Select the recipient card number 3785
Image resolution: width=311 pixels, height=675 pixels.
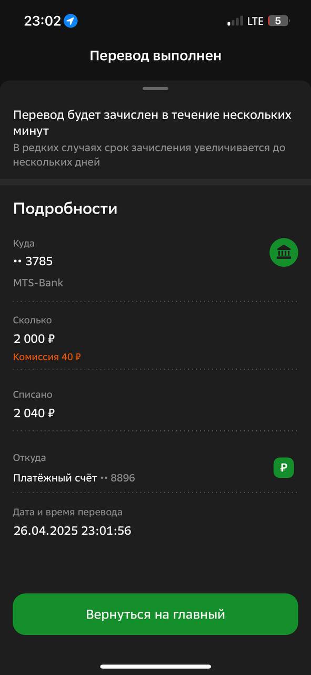point(33,261)
